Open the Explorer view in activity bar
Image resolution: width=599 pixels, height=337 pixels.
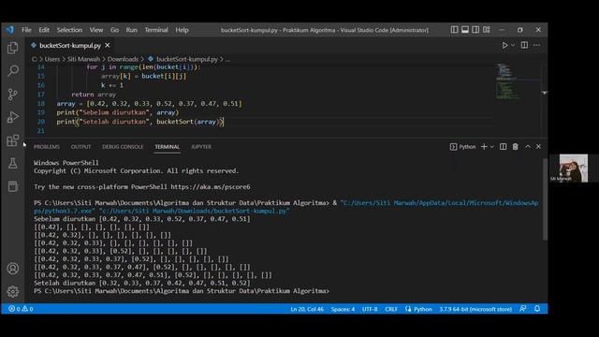[x=12, y=48]
